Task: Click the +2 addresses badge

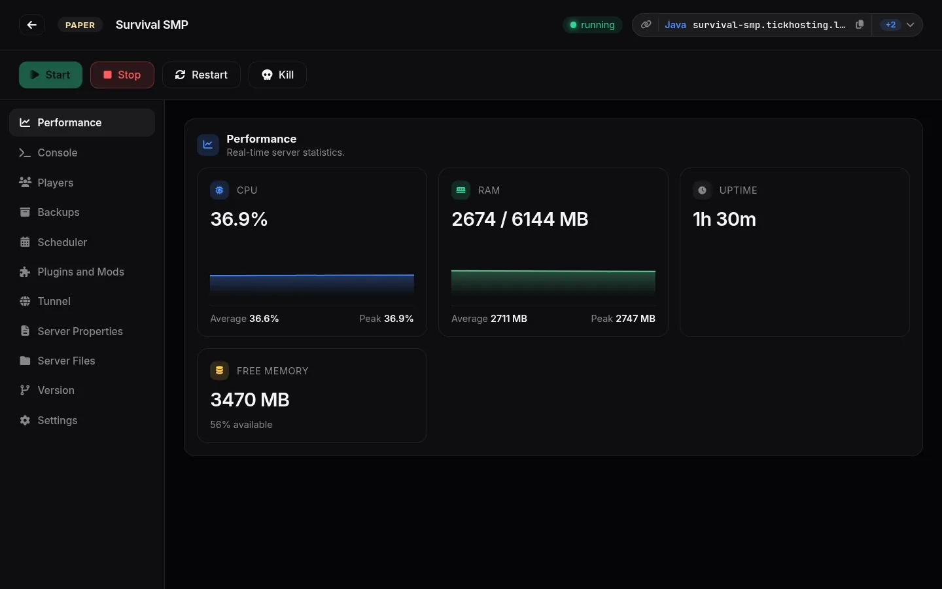Action: (890, 25)
